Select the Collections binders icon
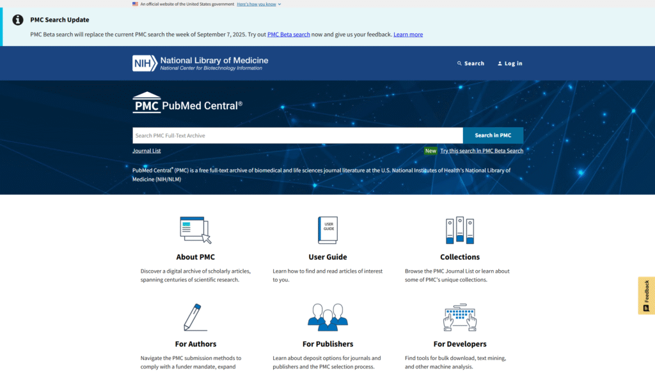Screen dimensions: 655x371 tap(459, 231)
